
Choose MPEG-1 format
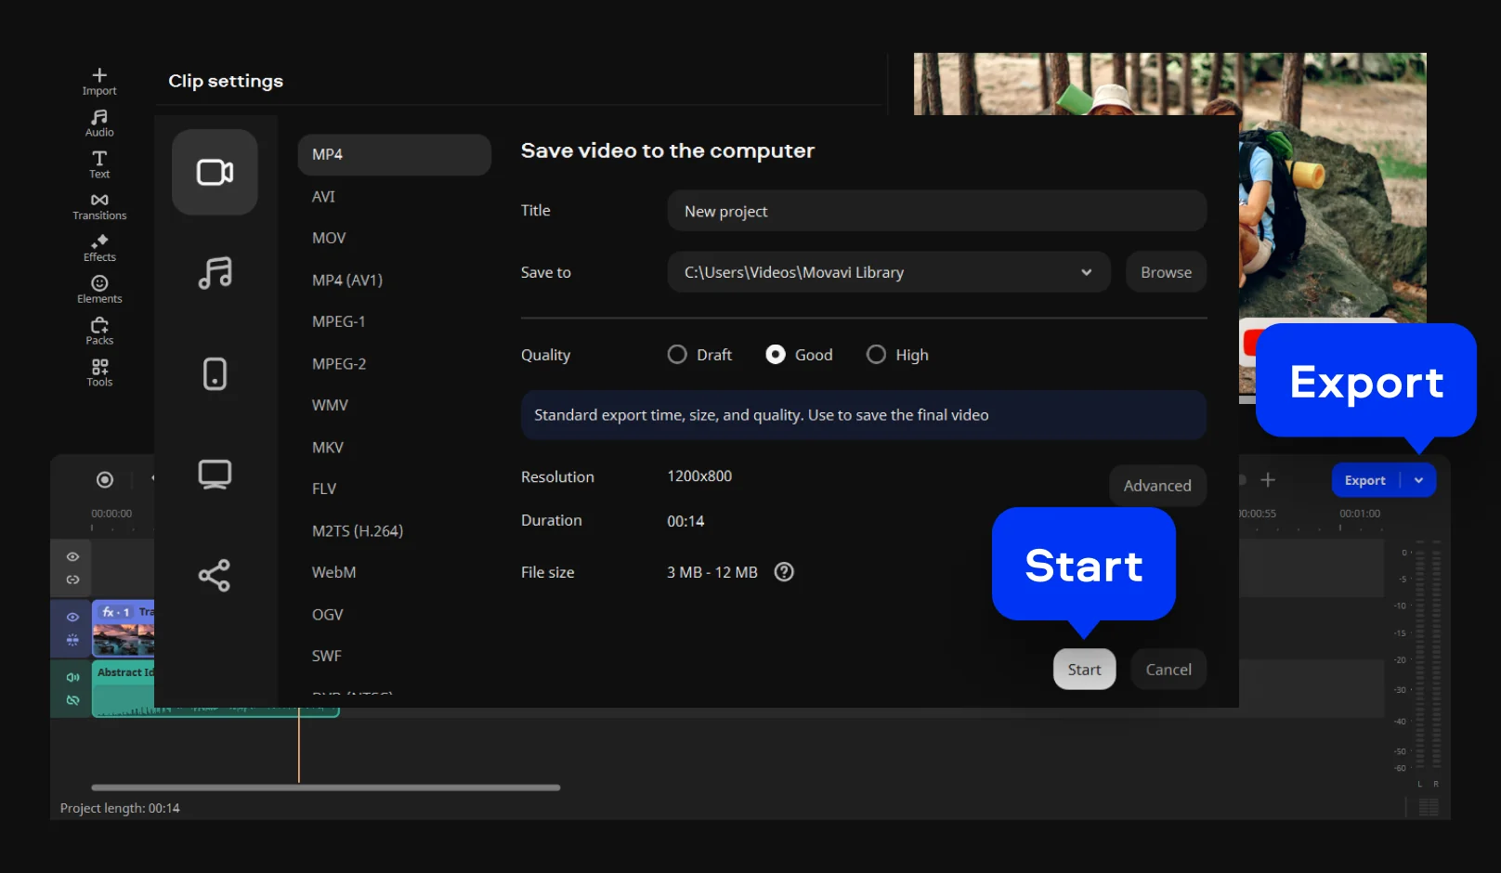tap(338, 321)
